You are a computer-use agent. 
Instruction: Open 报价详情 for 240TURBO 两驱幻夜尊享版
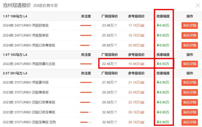click(x=190, y=45)
